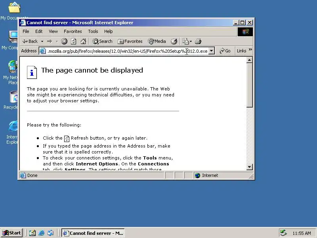Image resolution: width=317 pixels, height=238 pixels.
Task: Stop page loading with the Stop icon
Action: [64, 41]
